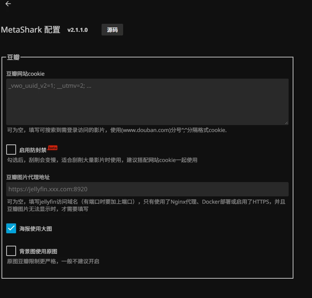Click the www.douban.com cookie help text
This screenshot has width=312, height=298.
[117, 130]
